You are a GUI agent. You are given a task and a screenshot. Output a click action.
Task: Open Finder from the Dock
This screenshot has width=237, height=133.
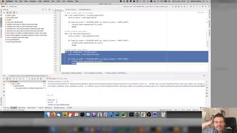point(47,115)
